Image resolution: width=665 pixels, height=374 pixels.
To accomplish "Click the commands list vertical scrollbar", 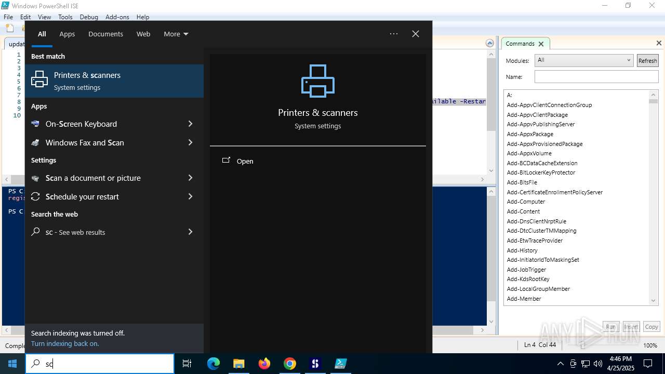I will 654,197.
